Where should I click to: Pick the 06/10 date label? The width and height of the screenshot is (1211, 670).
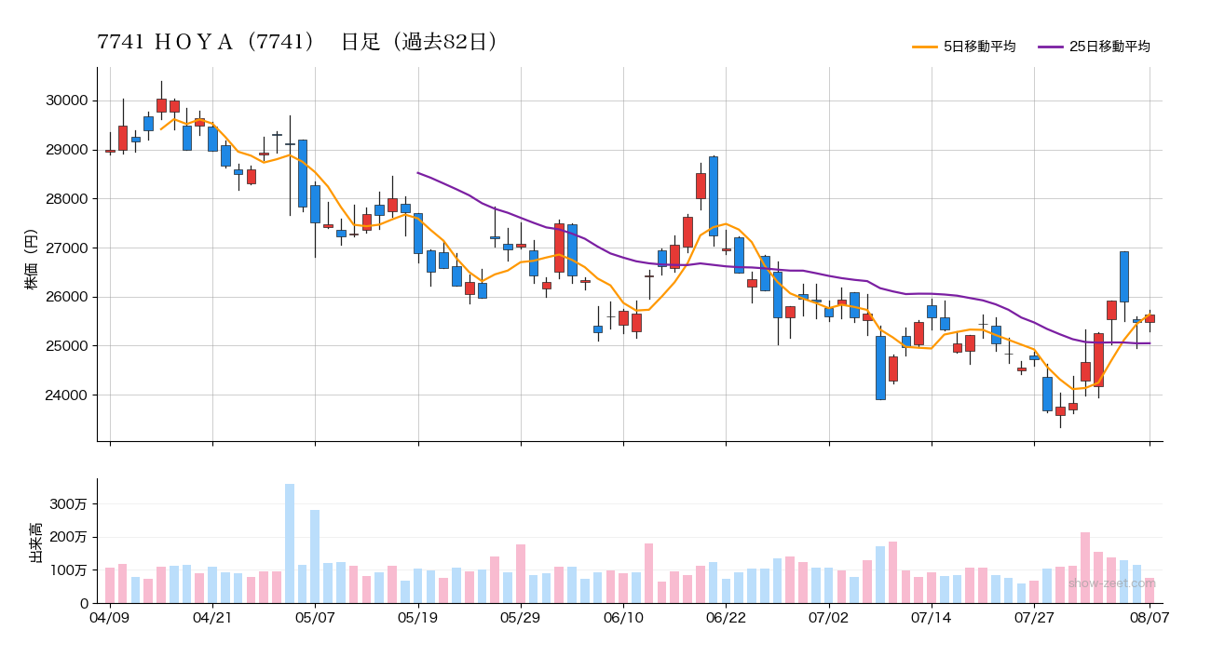pyautogui.click(x=623, y=617)
